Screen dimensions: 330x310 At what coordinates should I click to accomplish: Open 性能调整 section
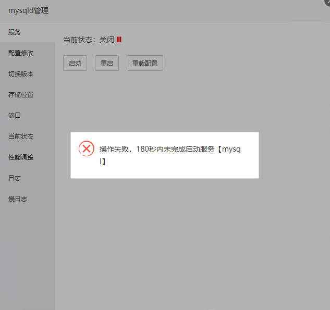[x=27, y=157]
